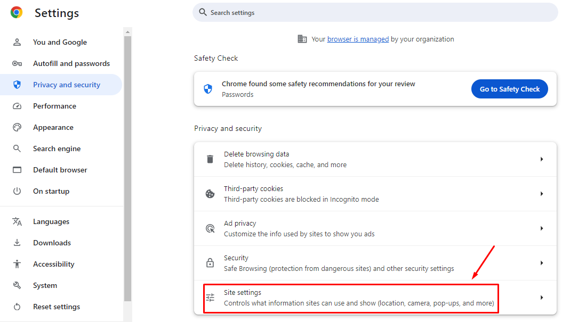Image resolution: width=578 pixels, height=322 pixels.
Task: Click the Languages translate icon
Action: click(x=17, y=221)
